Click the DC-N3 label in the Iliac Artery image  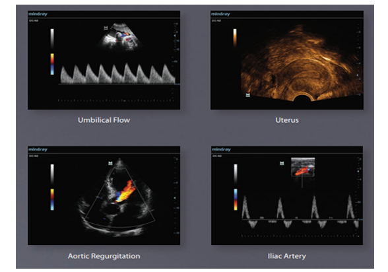(x=217, y=156)
